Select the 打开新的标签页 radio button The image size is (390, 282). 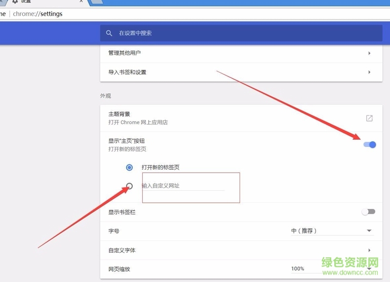click(x=130, y=168)
